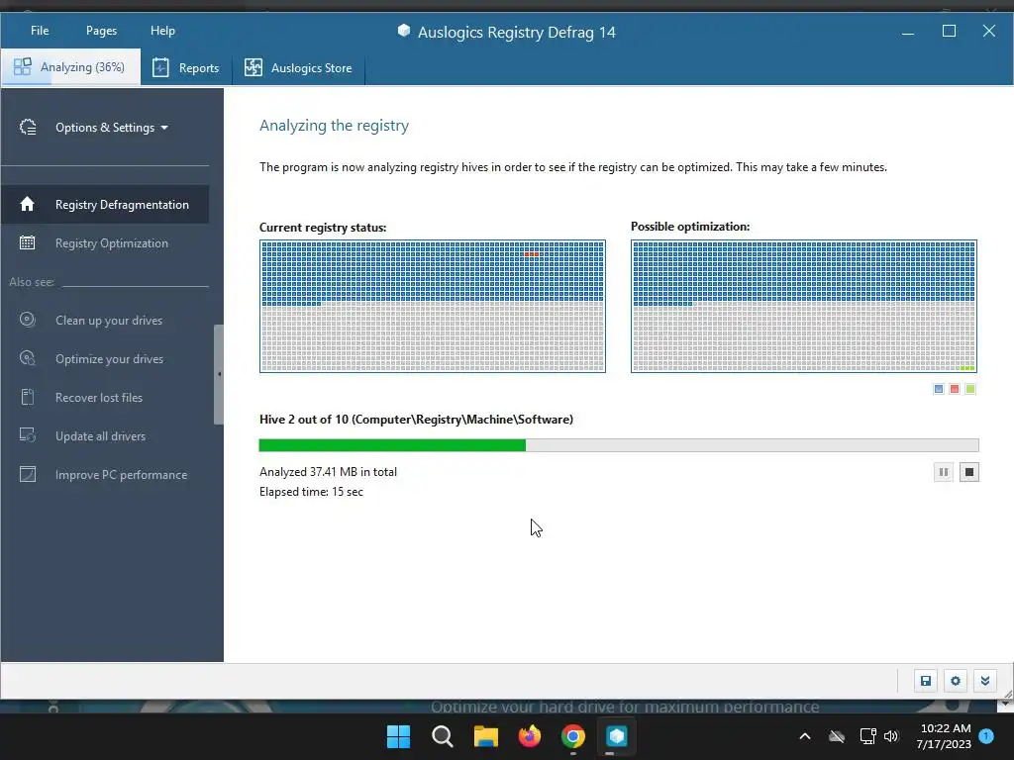Image resolution: width=1014 pixels, height=760 pixels.
Task: Open Clean up your drives link
Action: [x=109, y=321]
